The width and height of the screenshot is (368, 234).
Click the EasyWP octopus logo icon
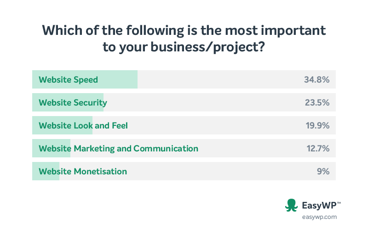pos(291,205)
